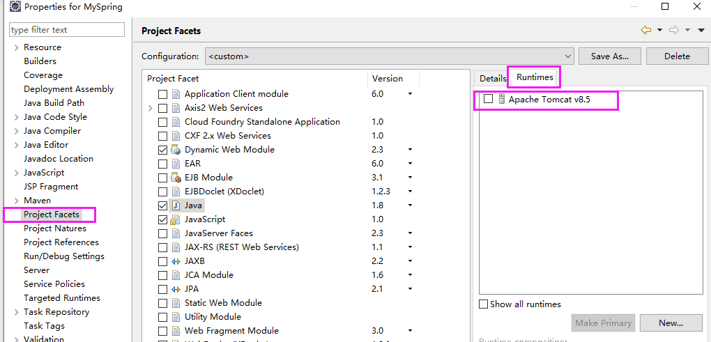711x342 pixels.
Task: Check the Web Fragment Module checkbox
Action: (x=162, y=331)
